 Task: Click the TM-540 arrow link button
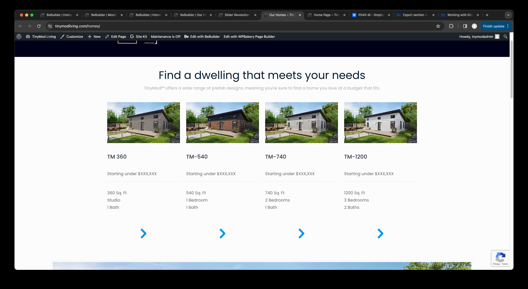pyautogui.click(x=222, y=233)
